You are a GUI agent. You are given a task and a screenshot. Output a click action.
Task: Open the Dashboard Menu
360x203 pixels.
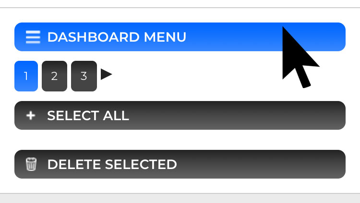pos(180,37)
